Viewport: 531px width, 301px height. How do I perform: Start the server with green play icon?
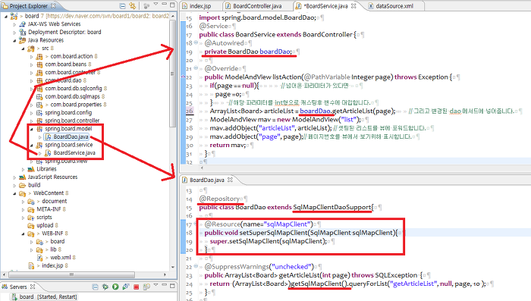pyautogui.click(x=115, y=287)
